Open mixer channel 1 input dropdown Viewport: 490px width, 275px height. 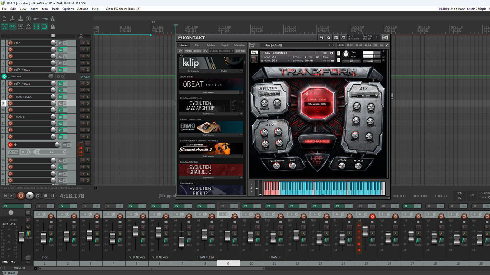(x=41, y=214)
